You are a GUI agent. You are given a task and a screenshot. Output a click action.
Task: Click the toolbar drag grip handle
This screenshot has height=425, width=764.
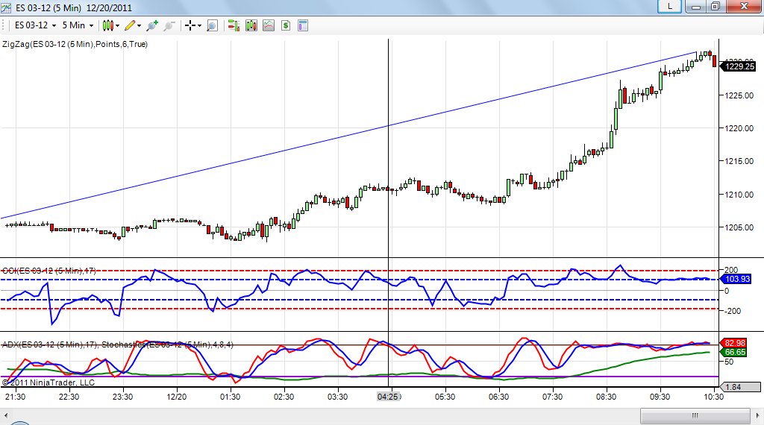coord(3,25)
